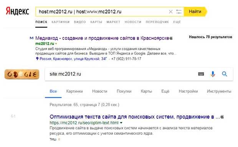Select the тиц: 0 indicator text

coord(55,139)
